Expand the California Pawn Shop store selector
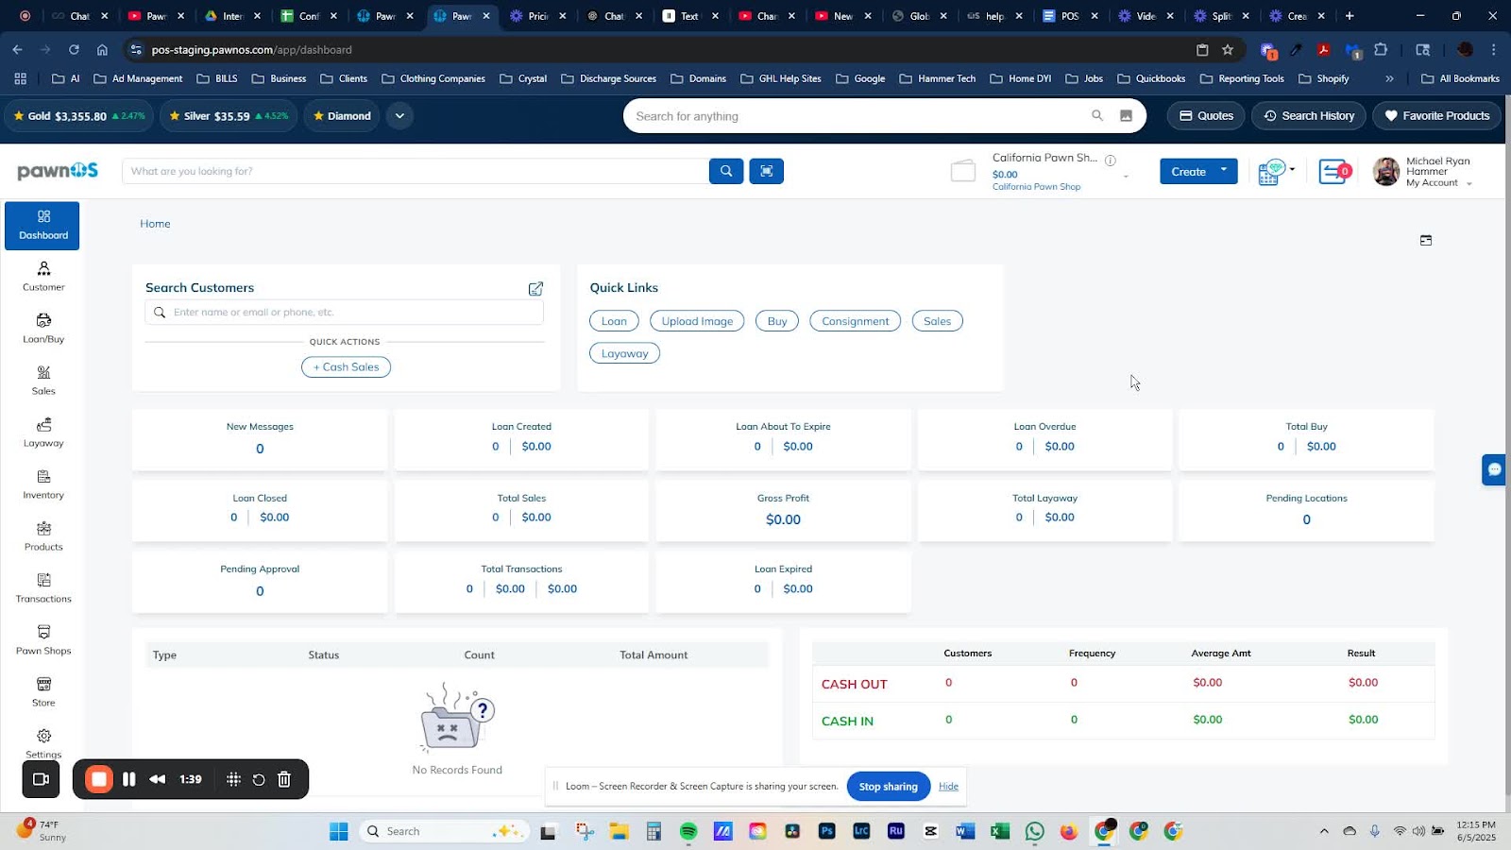 pyautogui.click(x=1126, y=177)
